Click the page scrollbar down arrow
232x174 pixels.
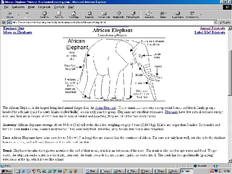[x=229, y=161]
